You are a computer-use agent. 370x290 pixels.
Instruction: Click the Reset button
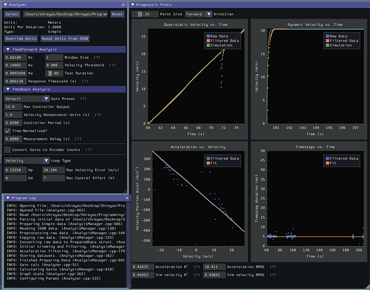117,14
